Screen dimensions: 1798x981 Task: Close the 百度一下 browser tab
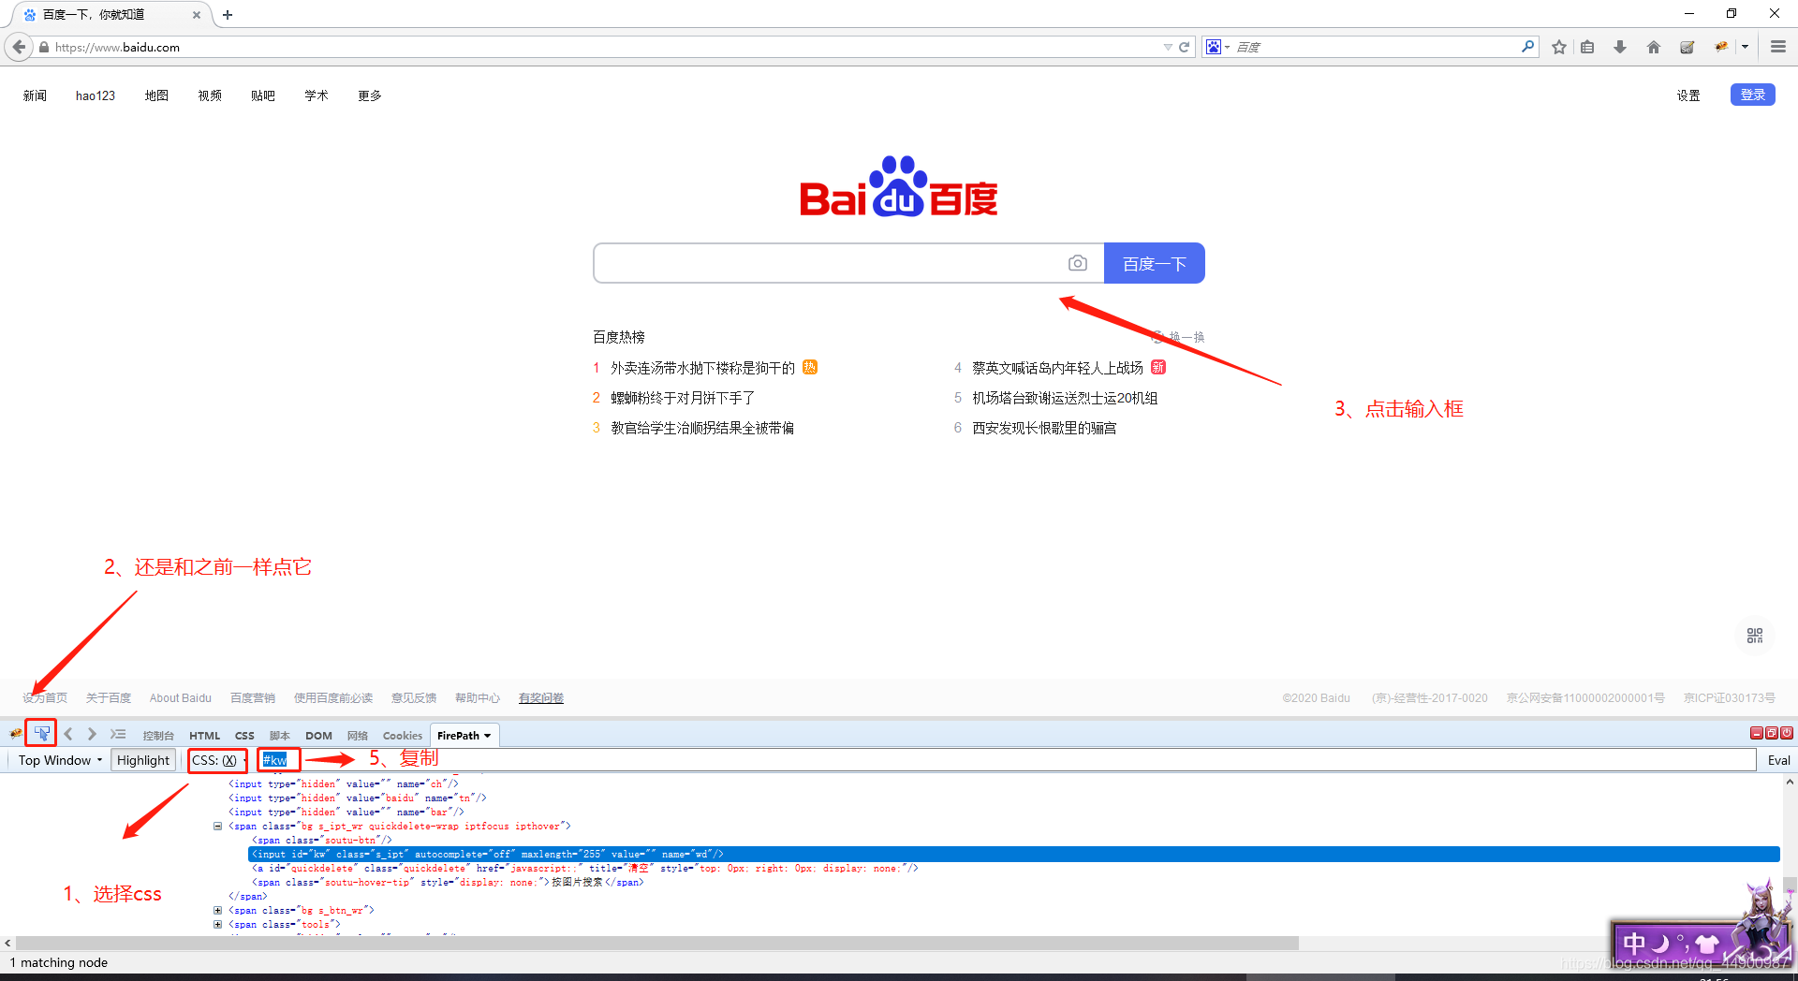(197, 15)
